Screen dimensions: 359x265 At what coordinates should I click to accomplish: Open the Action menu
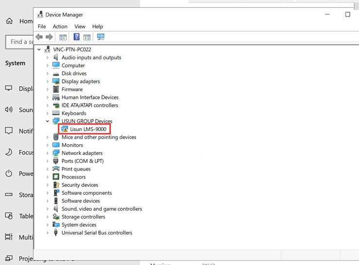click(60, 26)
